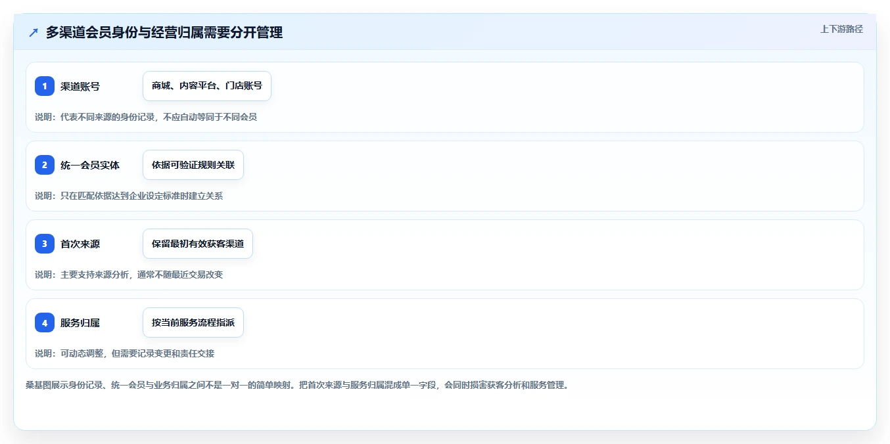Click the 按当前服务流程指派 chip

[x=193, y=322]
